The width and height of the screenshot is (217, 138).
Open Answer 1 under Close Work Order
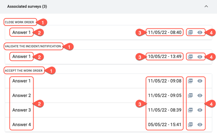pyautogui.click(x=21, y=32)
